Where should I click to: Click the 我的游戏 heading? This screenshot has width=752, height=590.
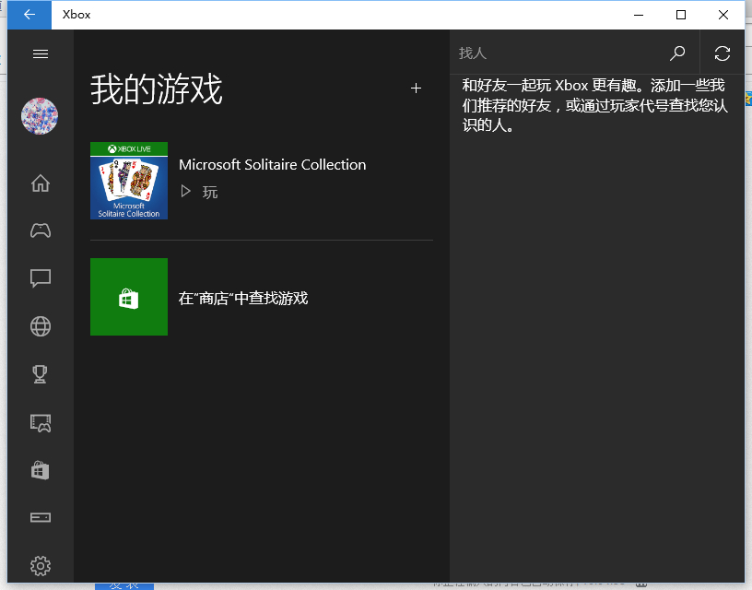[157, 88]
